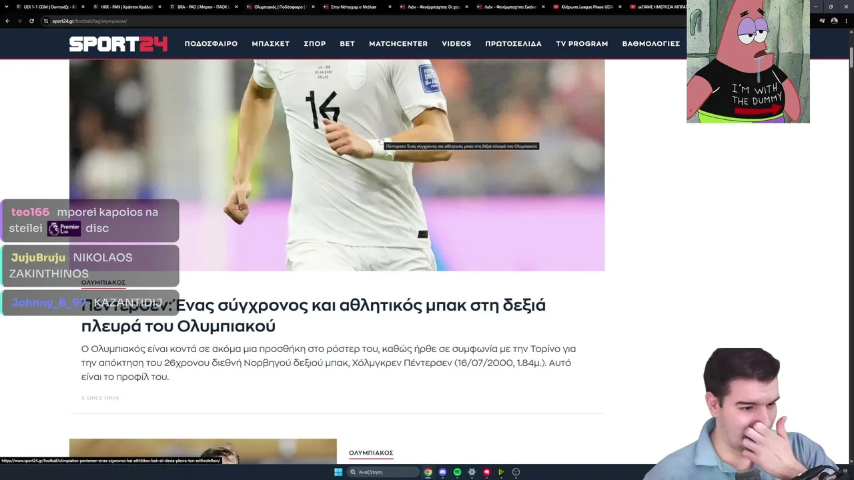The height and width of the screenshot is (480, 854).
Task: Open TV PROGRAM in the navigation
Action: click(x=582, y=44)
